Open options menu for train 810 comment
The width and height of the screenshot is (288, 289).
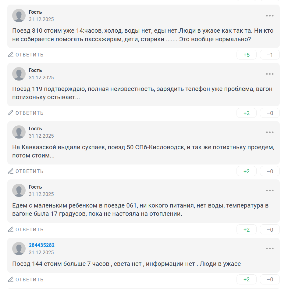click(270, 16)
